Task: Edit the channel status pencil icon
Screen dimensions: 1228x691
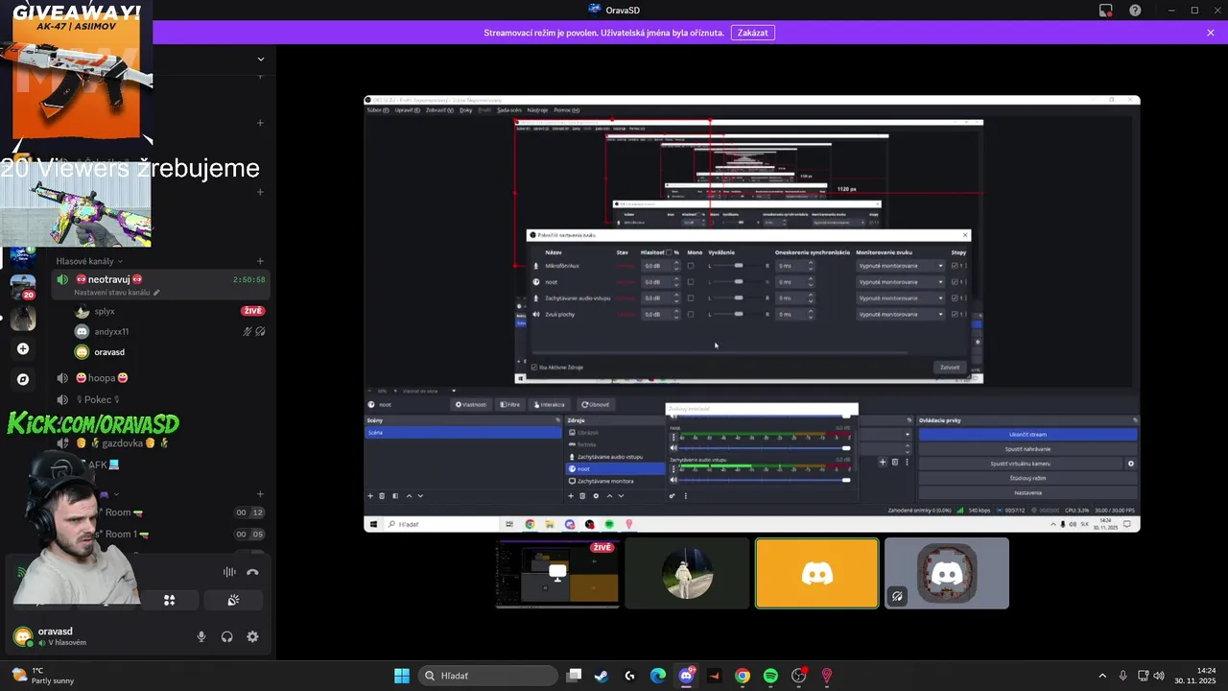Action: click(156, 293)
